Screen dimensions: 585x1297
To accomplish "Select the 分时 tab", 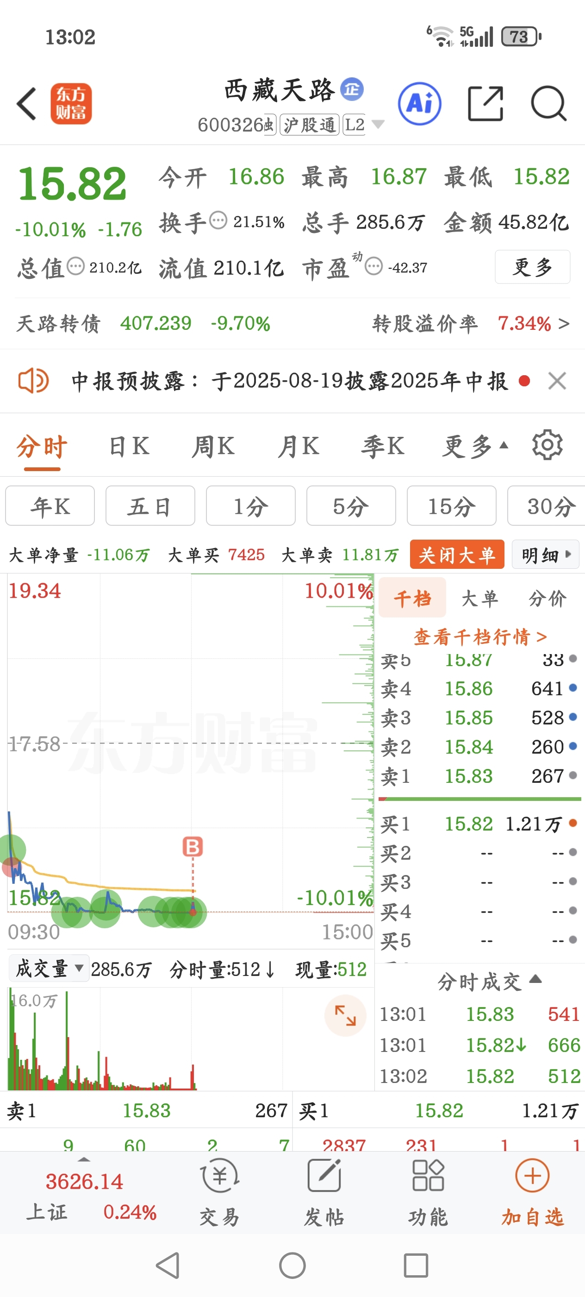I will tap(42, 447).
